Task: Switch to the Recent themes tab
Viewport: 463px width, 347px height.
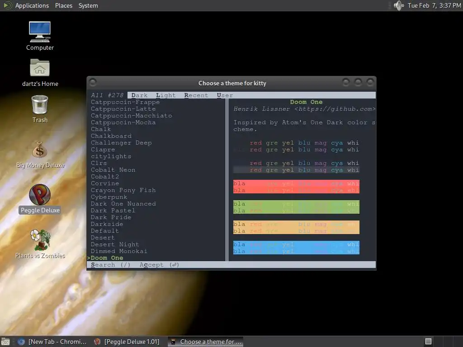Action: (x=196, y=95)
